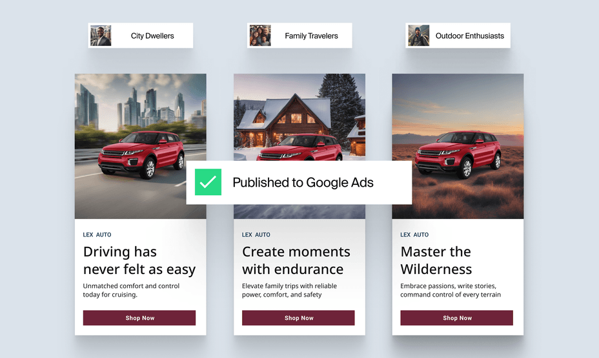Click the 'Driving has never felt as easy' headline
The height and width of the screenshot is (358, 599).
tap(139, 260)
